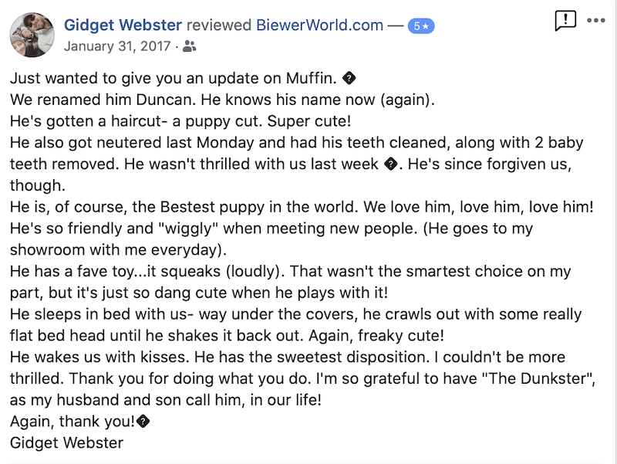Open the three-dot more options menu
617x464 pixels.
click(x=596, y=20)
